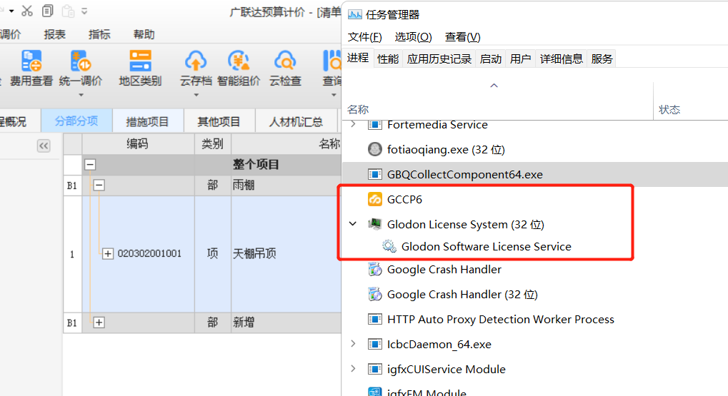728x396 pixels.
Task: Click the IcbcDaemon_64.exe process icon
Action: point(374,344)
